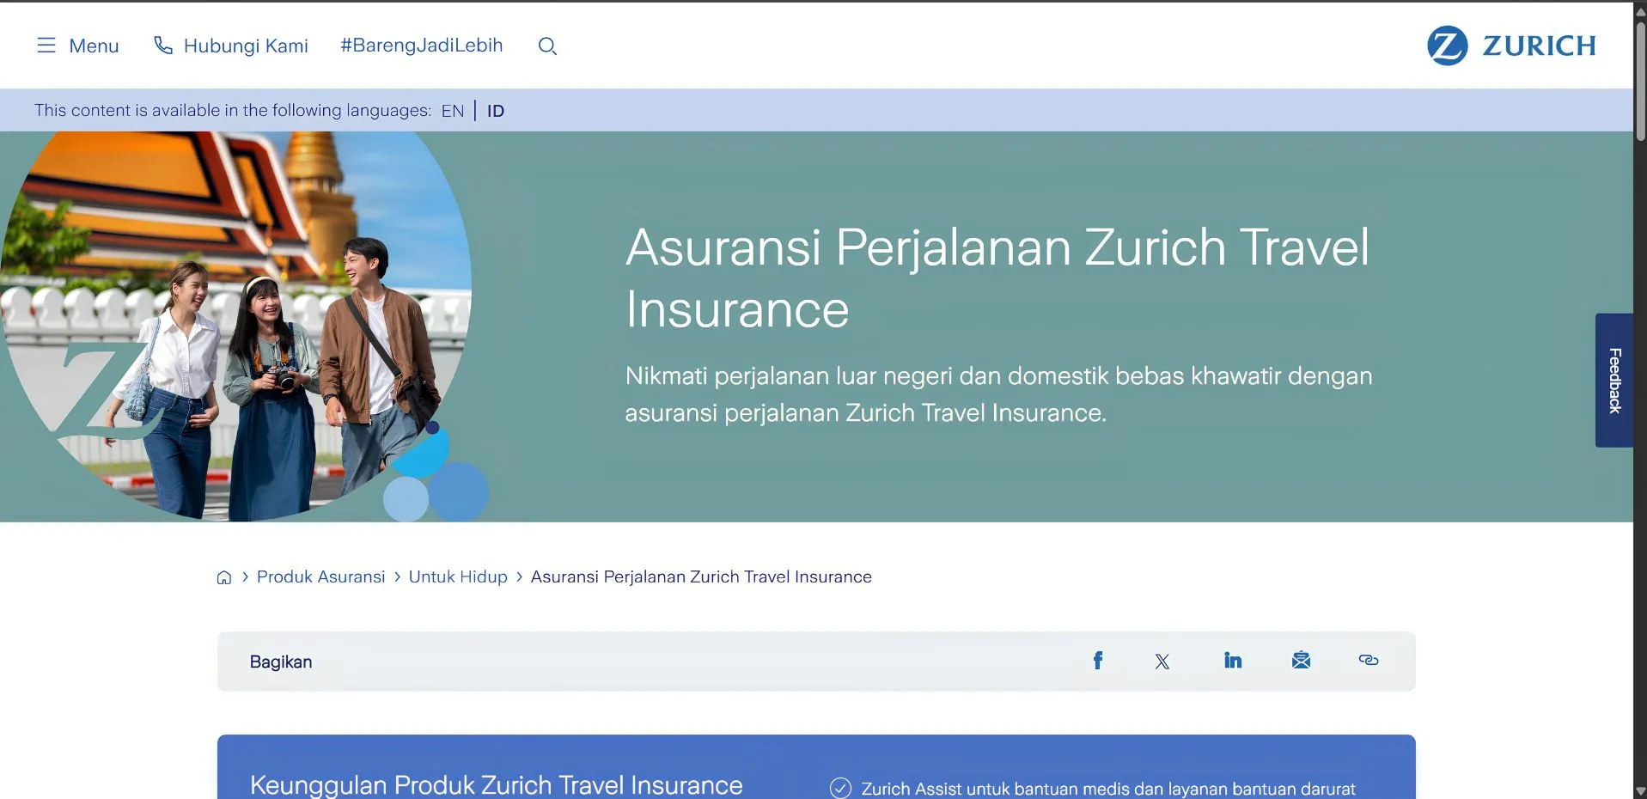Click 'Nikmati perjalanan luar negeri' description
The image size is (1647, 799).
tap(998, 394)
